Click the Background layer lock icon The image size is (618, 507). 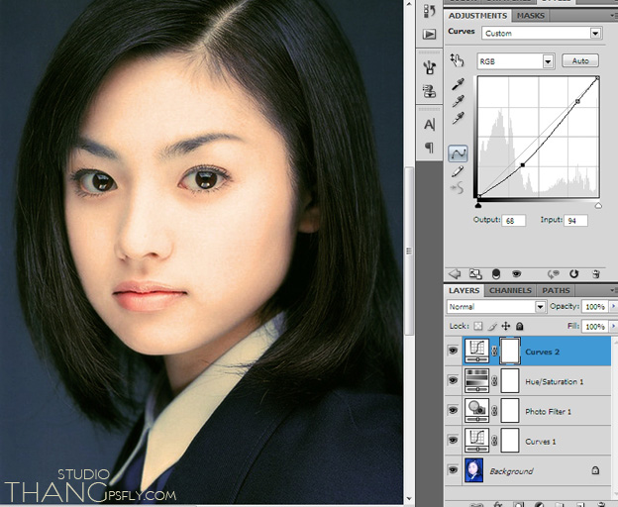(x=595, y=470)
